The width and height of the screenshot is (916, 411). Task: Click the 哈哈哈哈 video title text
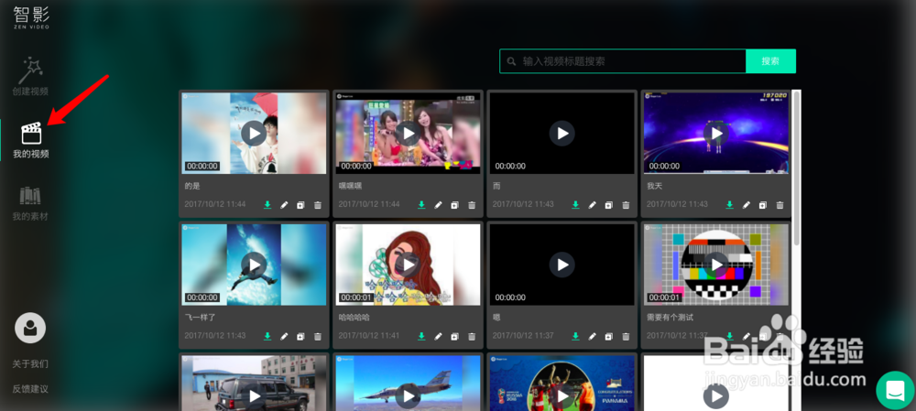pyautogui.click(x=354, y=317)
